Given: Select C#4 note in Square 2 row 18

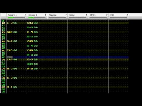Looking at the screenshot, I should click(30, 41).
